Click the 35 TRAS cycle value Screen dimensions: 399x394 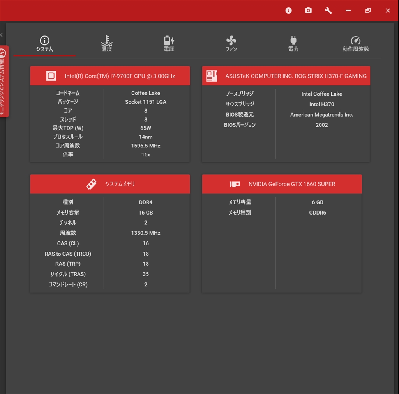(x=146, y=274)
